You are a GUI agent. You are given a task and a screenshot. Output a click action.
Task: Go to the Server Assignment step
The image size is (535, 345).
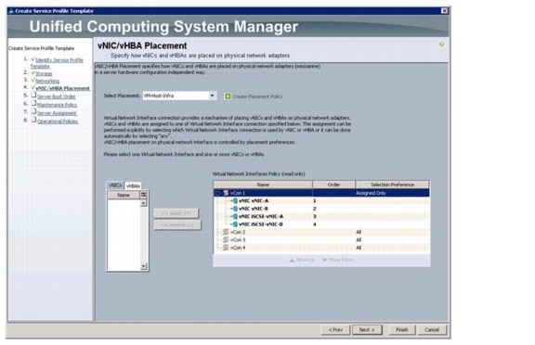coord(57,113)
